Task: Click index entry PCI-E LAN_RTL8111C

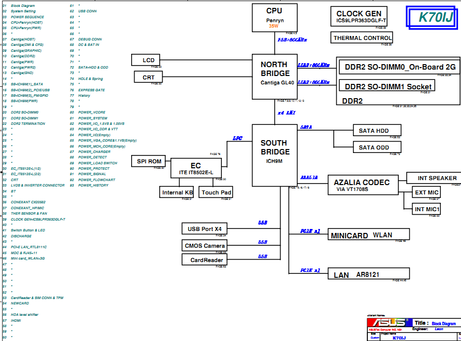Action: click(29, 247)
